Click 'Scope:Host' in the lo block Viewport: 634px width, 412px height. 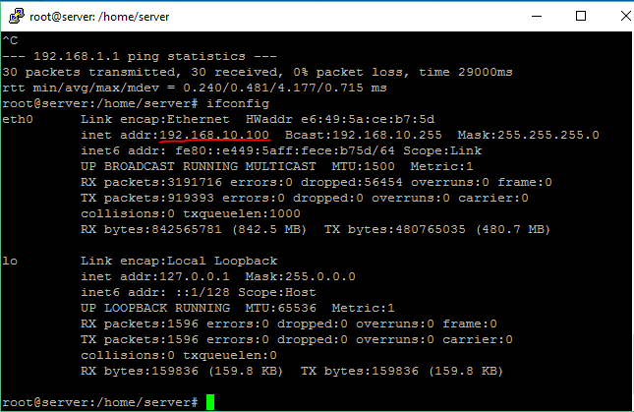(x=276, y=292)
